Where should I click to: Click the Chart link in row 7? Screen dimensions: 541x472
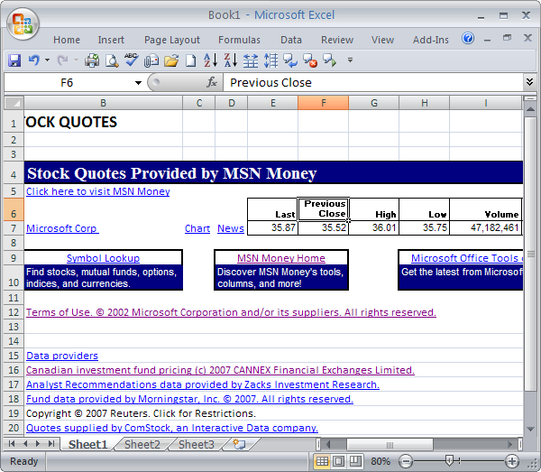(x=197, y=228)
